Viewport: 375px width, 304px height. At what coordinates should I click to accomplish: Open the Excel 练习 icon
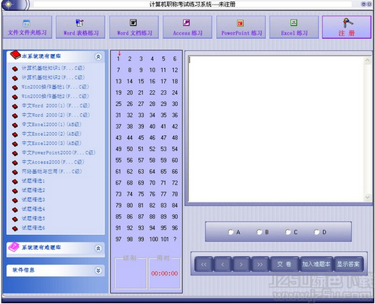(294, 23)
